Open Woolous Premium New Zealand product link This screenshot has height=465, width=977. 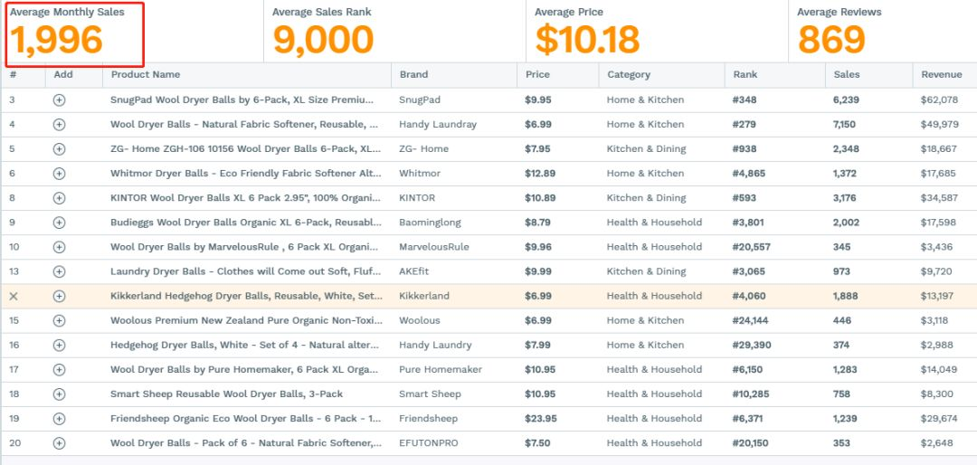pyautogui.click(x=244, y=320)
